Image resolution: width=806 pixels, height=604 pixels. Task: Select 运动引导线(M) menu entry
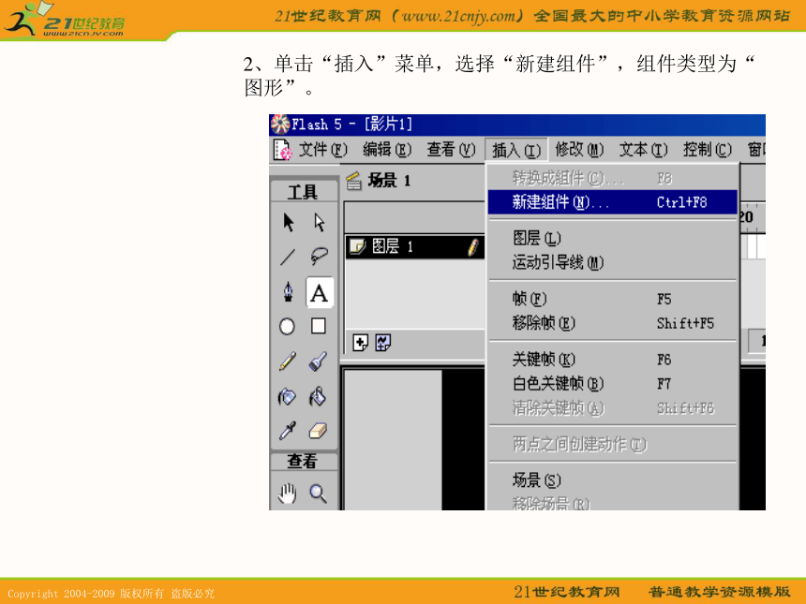point(612,262)
